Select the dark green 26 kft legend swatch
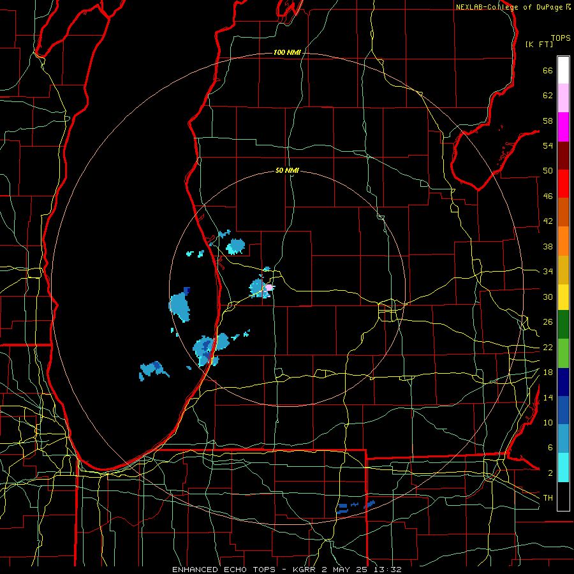Viewport: 574px width, 574px height. (x=563, y=325)
